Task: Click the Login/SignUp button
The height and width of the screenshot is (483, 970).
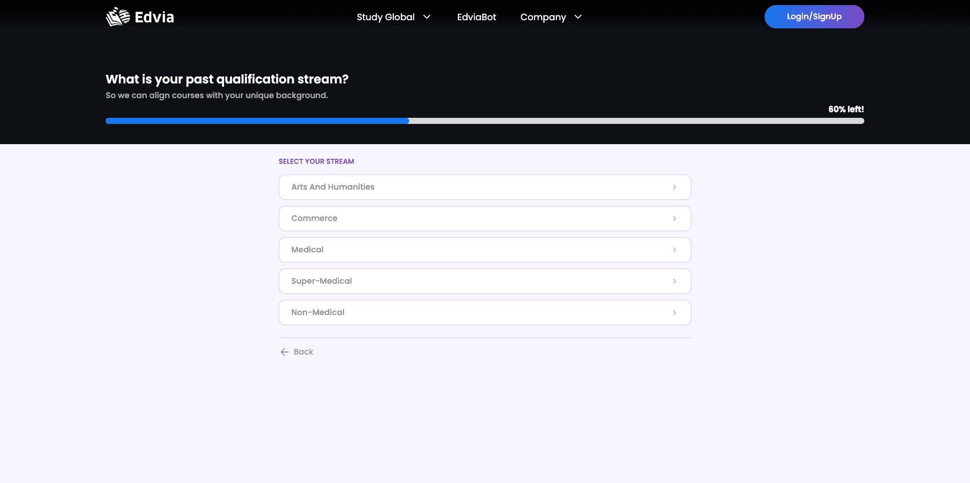Action: 814,17
